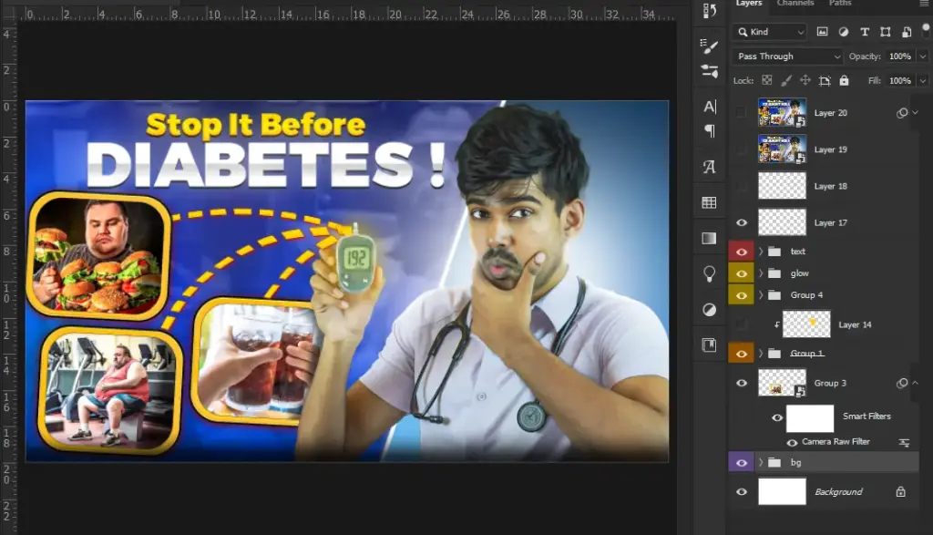Click the Opacity value to adjust it

pos(900,56)
